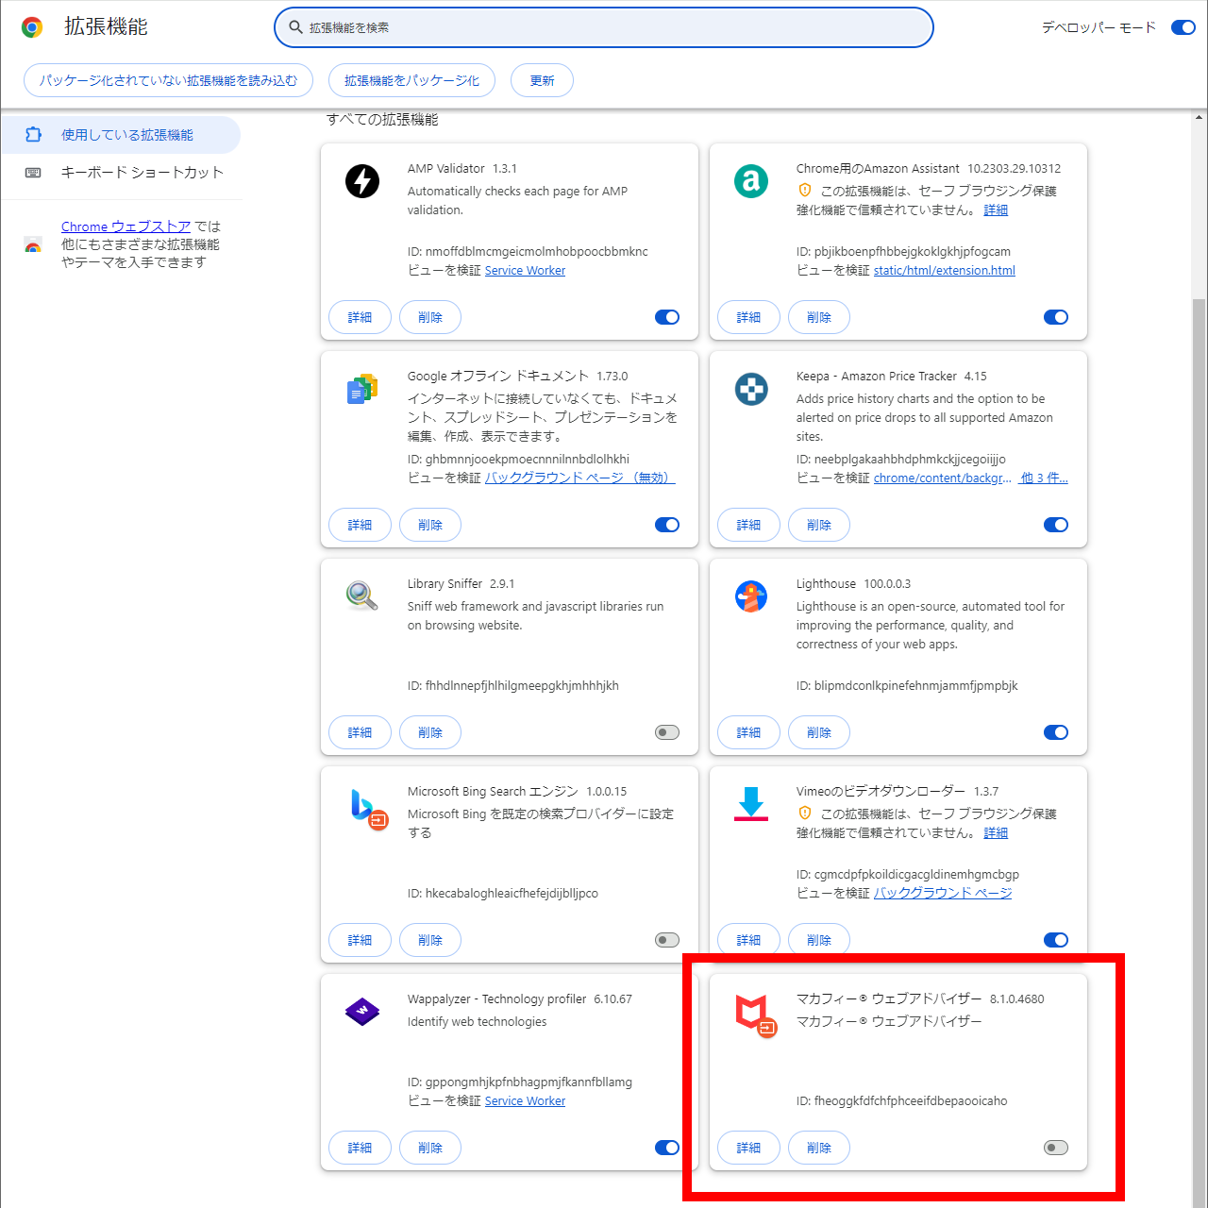Click the Amazon Assistant green icon
The image size is (1208, 1208).
tap(751, 180)
